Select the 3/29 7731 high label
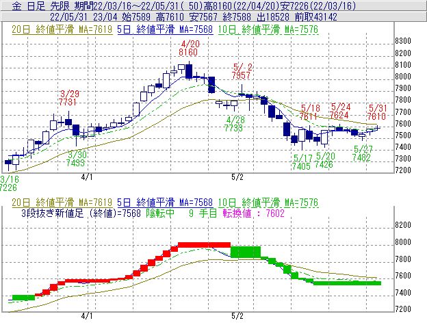Screen dimensions: 427x325 point(68,98)
